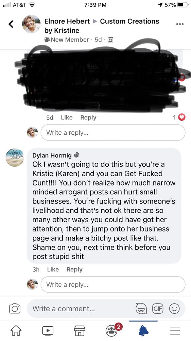Reply to Dylan Hormig's comment
This screenshot has height=341, width=191.
[74, 269]
